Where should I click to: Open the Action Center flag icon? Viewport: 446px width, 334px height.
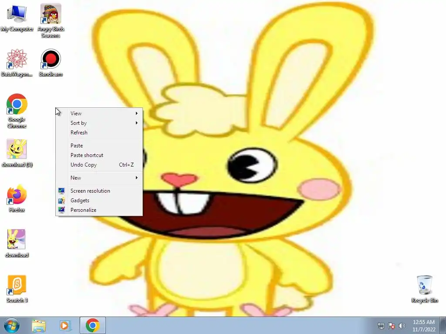tap(392, 326)
